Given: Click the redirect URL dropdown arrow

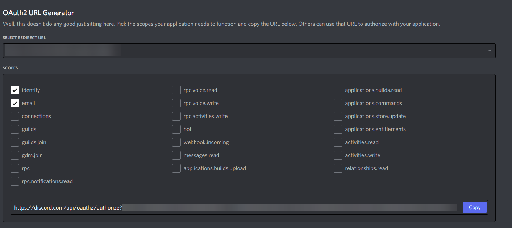Looking at the screenshot, I should 490,51.
